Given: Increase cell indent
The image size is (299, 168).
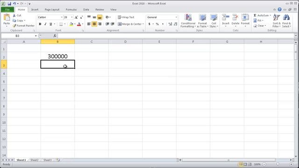Looking at the screenshot, I should (113, 24).
